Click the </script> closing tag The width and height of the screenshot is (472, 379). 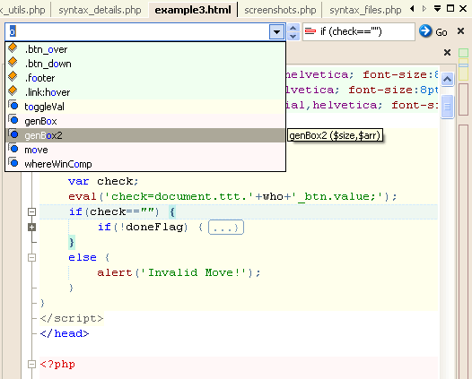[x=72, y=318]
